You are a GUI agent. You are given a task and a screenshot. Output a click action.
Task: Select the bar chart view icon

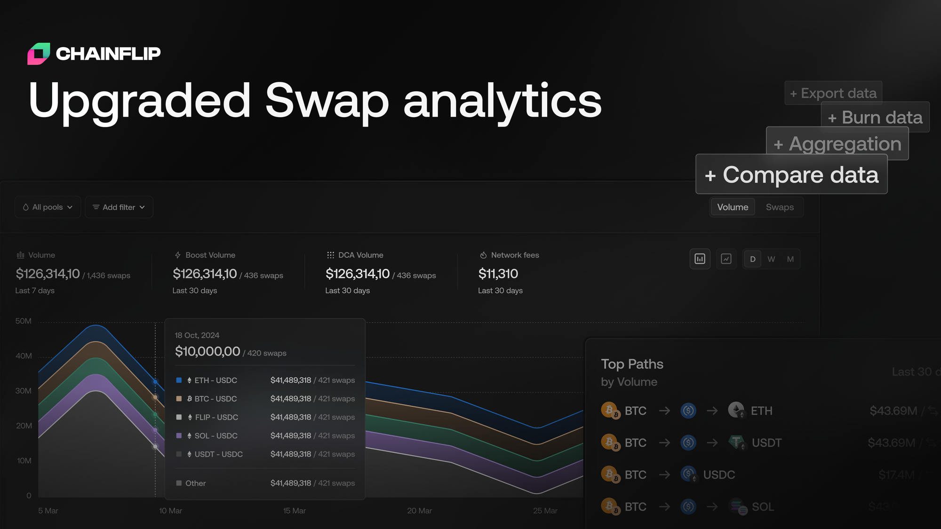click(x=700, y=259)
